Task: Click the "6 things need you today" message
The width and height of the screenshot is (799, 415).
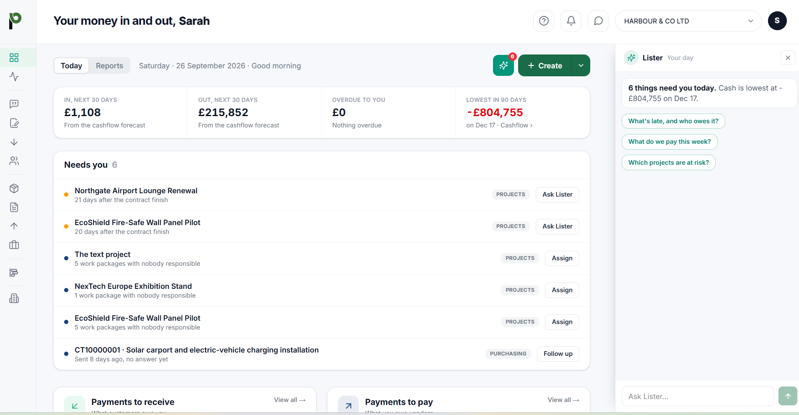Action: (x=708, y=93)
